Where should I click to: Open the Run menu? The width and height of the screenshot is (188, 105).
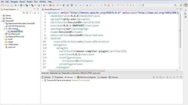pos(36,2)
